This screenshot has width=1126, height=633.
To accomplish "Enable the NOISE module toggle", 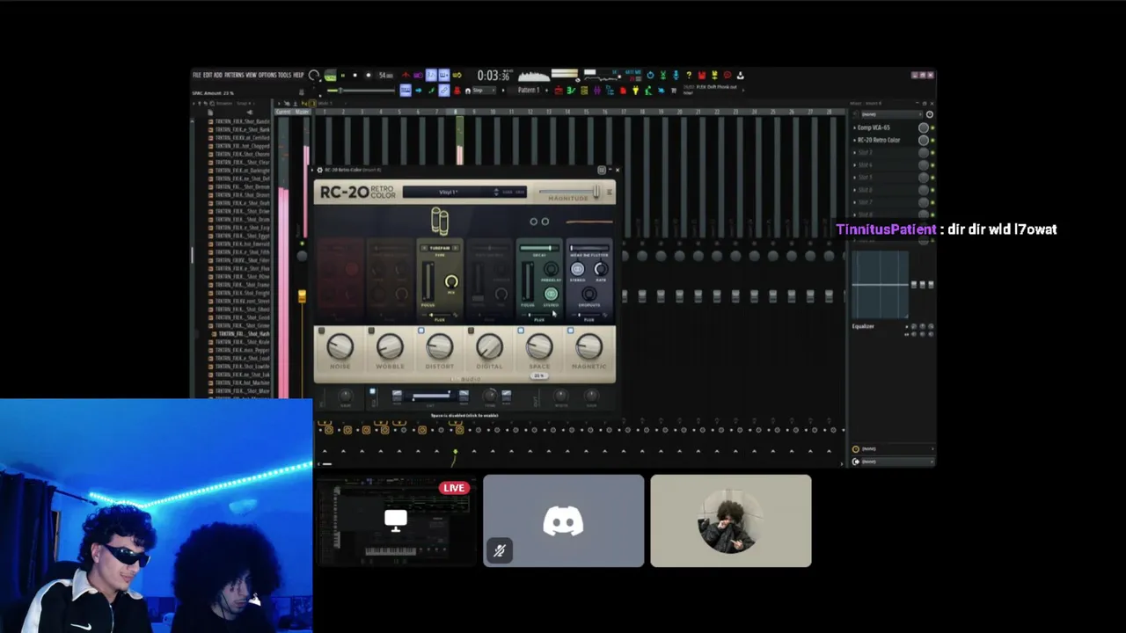I will coord(321,331).
